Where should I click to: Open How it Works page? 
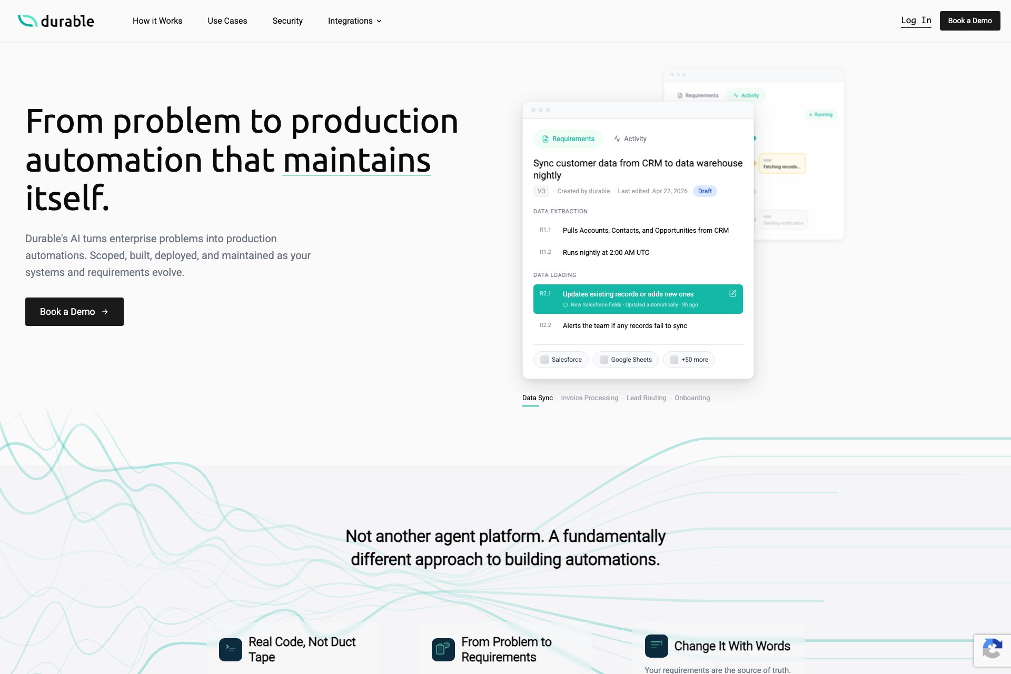click(157, 21)
